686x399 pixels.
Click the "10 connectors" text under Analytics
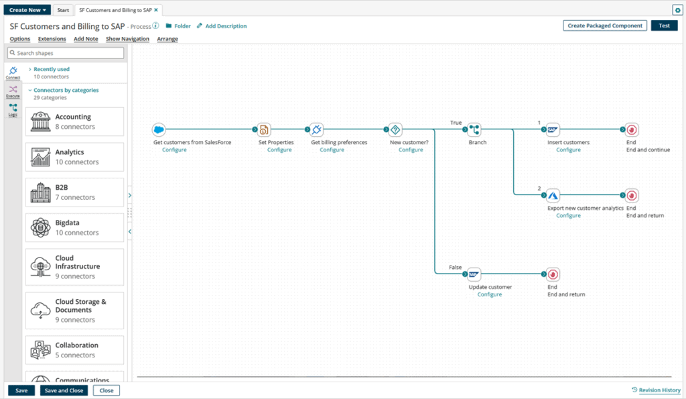(77, 162)
